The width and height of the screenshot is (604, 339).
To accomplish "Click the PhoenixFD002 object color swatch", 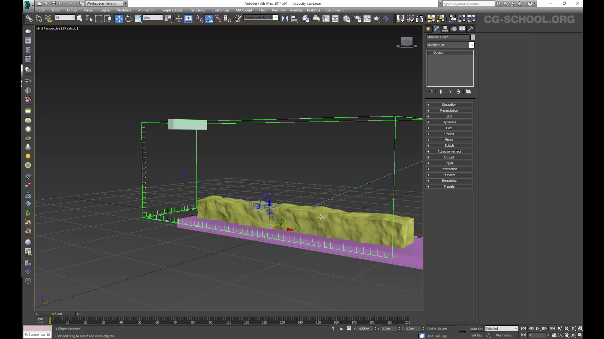I will click(473, 37).
